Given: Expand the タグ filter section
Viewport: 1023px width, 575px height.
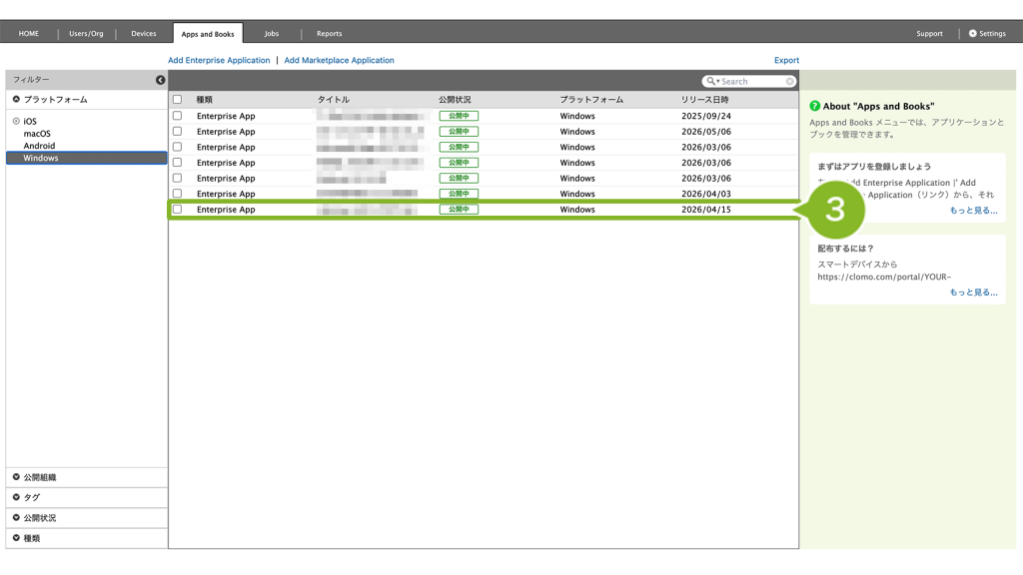Looking at the screenshot, I should click(16, 497).
